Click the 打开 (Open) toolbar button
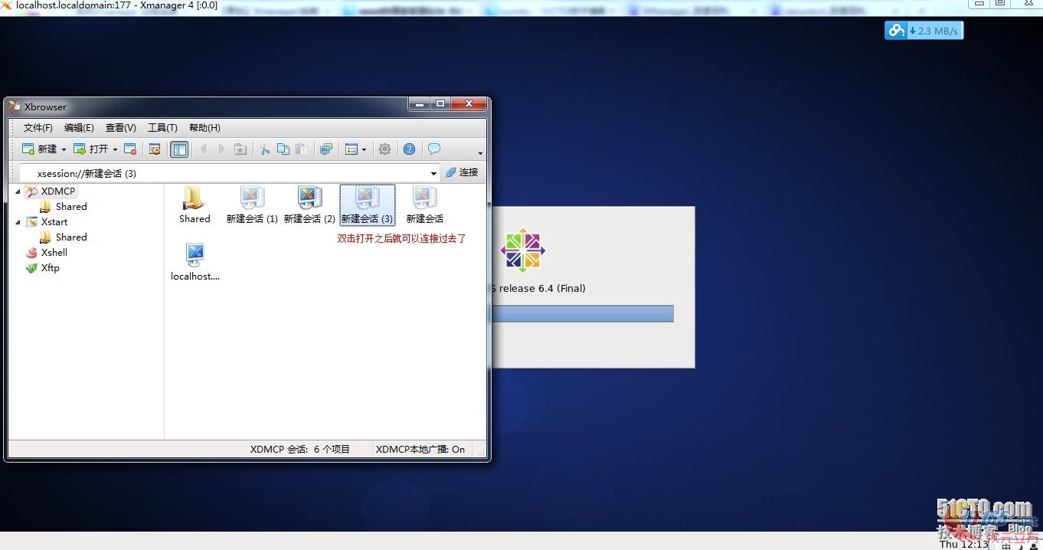 (90, 149)
